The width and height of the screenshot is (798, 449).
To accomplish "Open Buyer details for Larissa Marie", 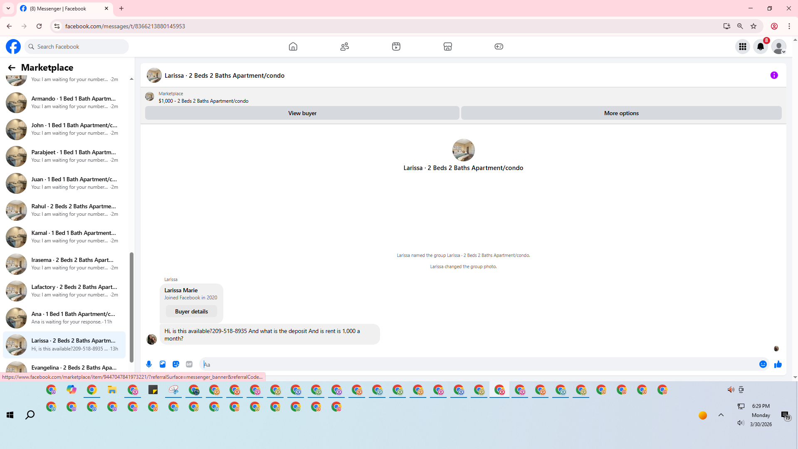I will click(x=191, y=311).
